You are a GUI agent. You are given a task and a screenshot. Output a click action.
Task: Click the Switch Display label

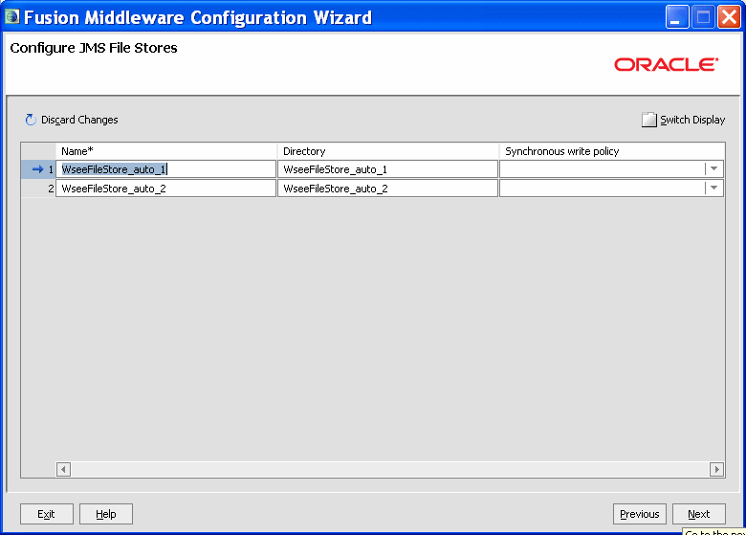point(692,120)
